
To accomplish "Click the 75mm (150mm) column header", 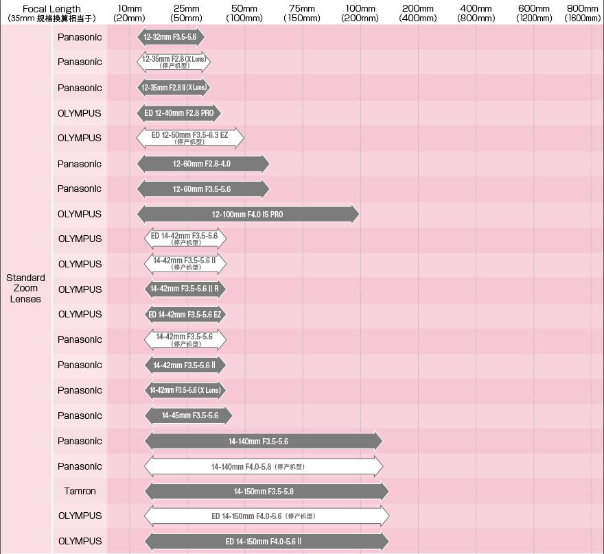I will click(x=302, y=13).
